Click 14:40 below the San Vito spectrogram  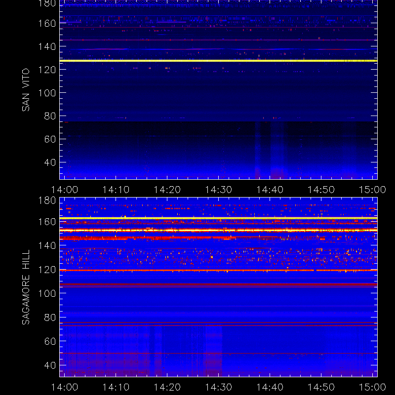(270, 190)
